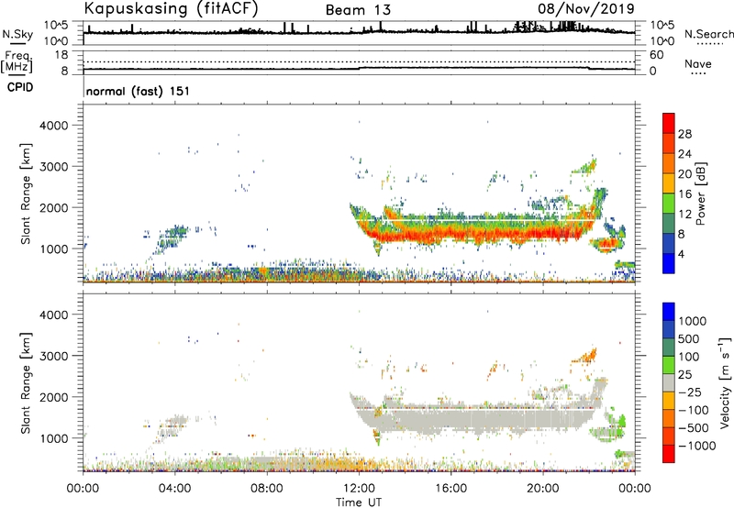The image size is (734, 508).
Task: Click the '20' label on the Power colorbar
Action: 684,174
